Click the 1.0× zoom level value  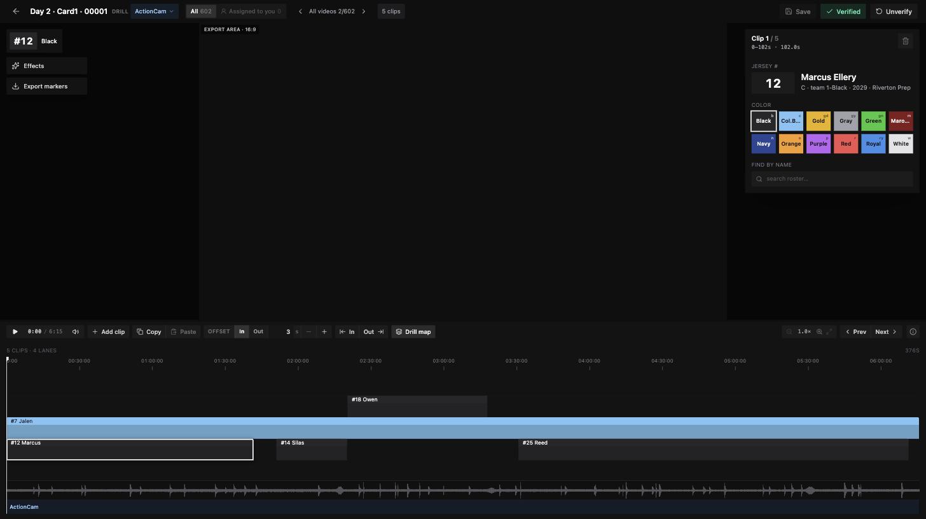pos(804,331)
